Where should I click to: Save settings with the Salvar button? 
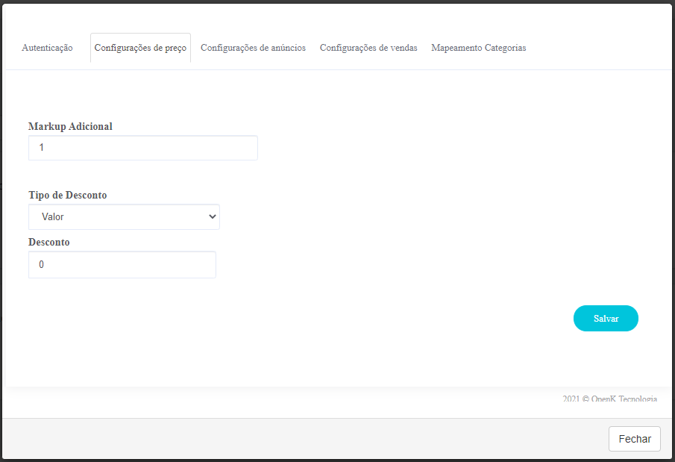606,319
